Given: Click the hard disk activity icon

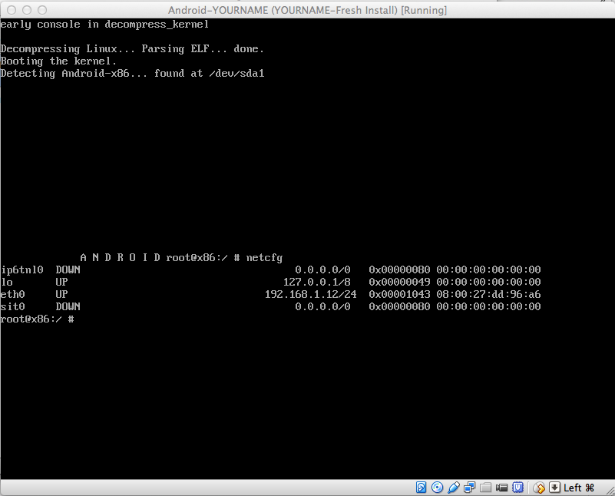Looking at the screenshot, I should click(x=421, y=488).
